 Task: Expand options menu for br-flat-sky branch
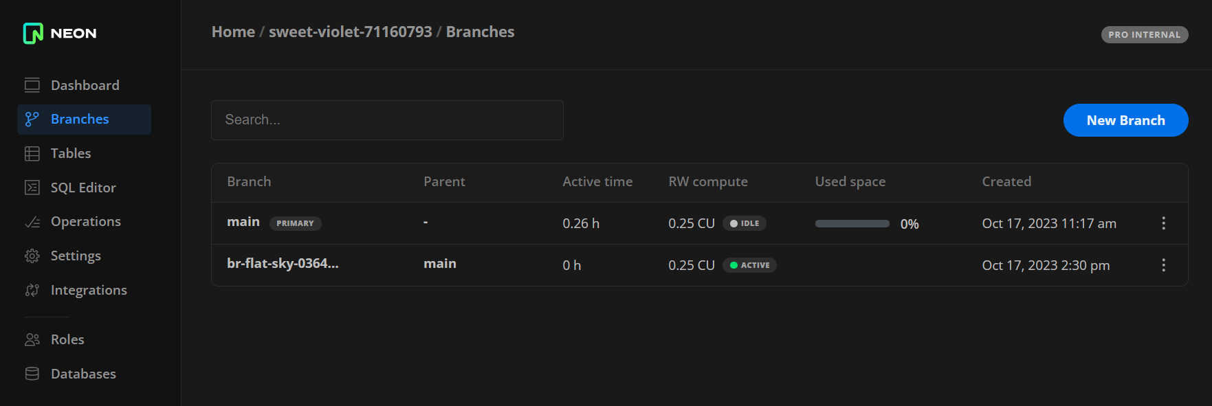pos(1163,265)
